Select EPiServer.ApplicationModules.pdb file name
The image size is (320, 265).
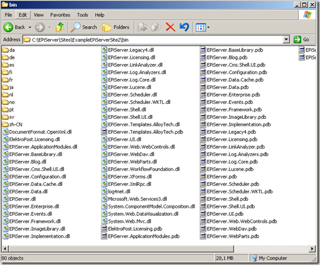click(144, 236)
